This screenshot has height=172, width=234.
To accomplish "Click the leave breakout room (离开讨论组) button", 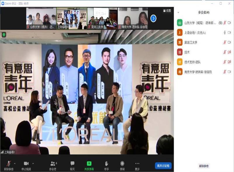I will pos(163,166).
